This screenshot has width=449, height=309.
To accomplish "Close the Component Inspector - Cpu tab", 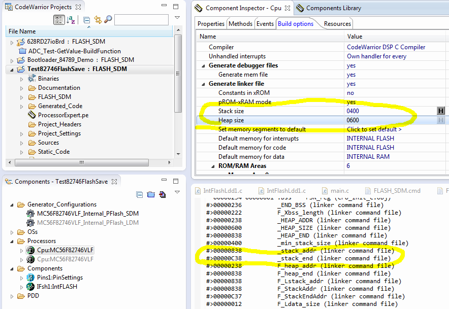I will 287,8.
